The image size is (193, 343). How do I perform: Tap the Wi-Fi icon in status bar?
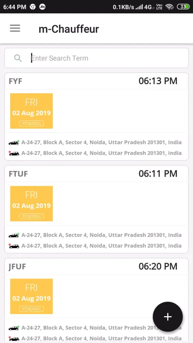169,7
